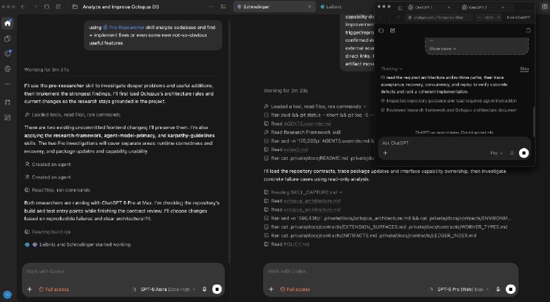
Task: Click 'Full access' in the right composer
Action: pos(295,290)
